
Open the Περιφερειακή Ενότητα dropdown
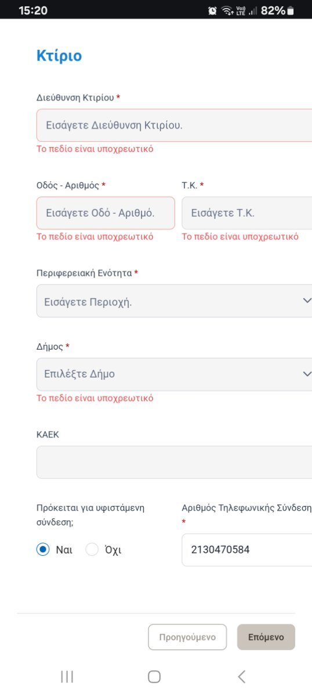(x=174, y=301)
